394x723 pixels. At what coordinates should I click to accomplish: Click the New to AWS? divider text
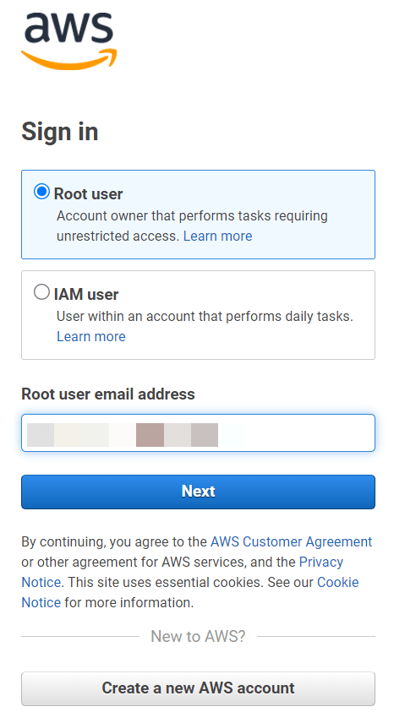pos(198,636)
